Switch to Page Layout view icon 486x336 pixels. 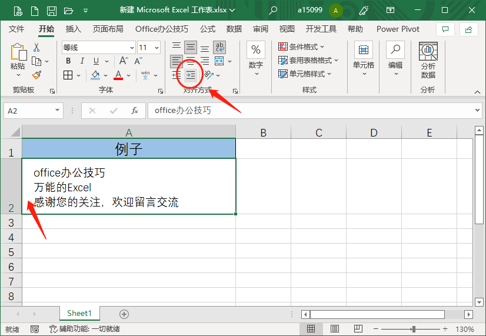tap(334, 328)
